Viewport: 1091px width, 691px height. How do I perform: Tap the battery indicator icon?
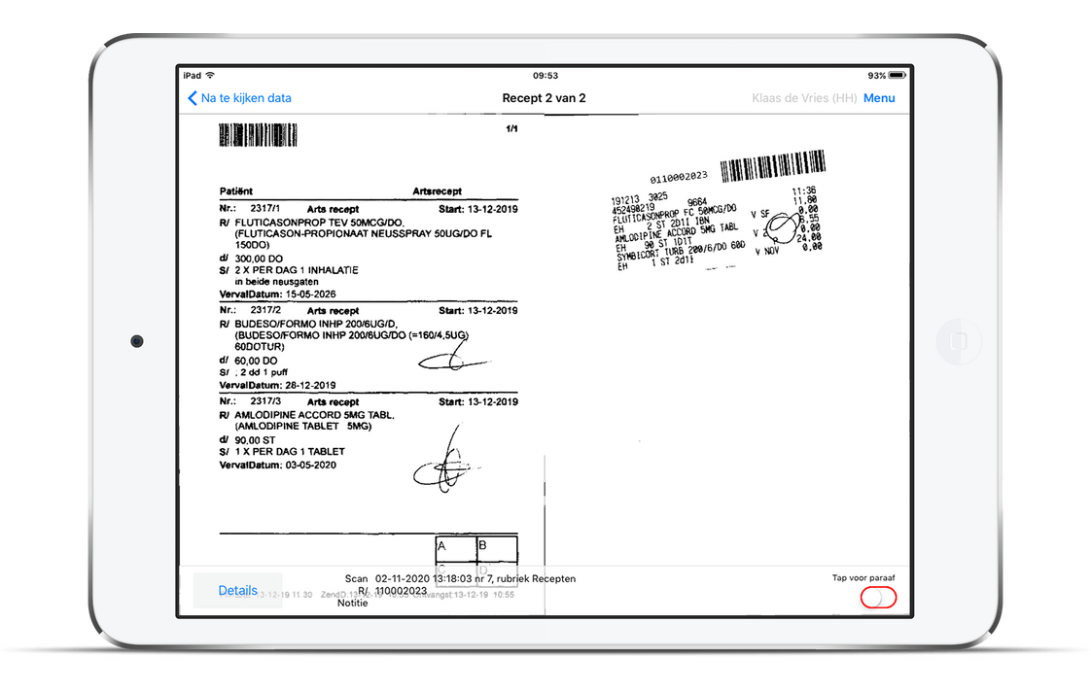(x=897, y=75)
